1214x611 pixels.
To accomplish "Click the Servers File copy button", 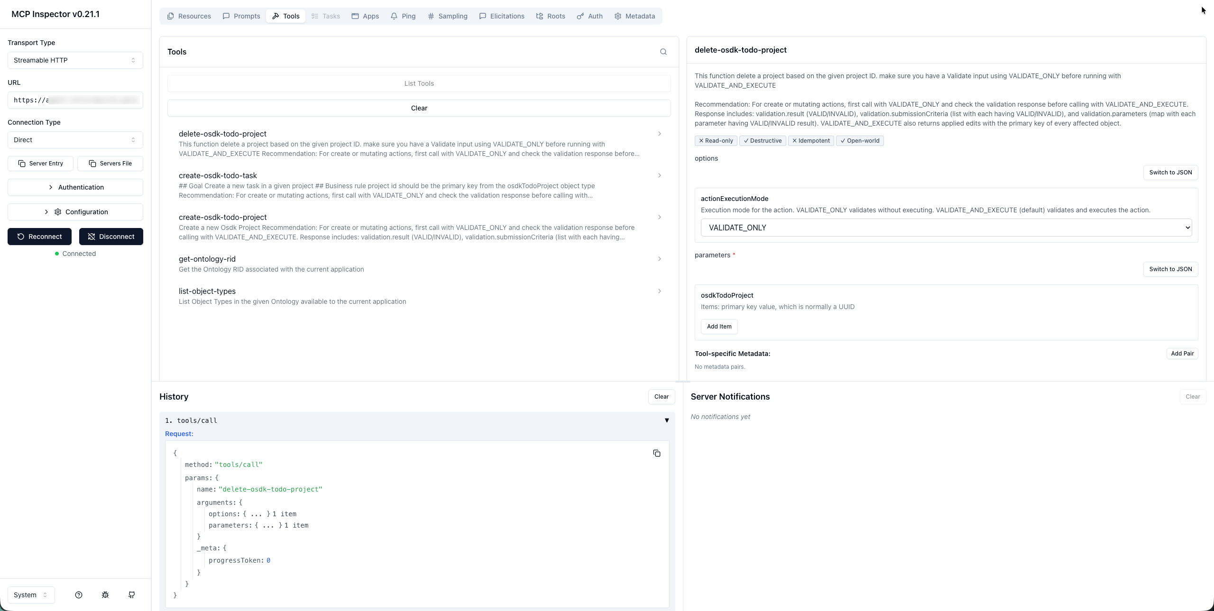I will [110, 164].
